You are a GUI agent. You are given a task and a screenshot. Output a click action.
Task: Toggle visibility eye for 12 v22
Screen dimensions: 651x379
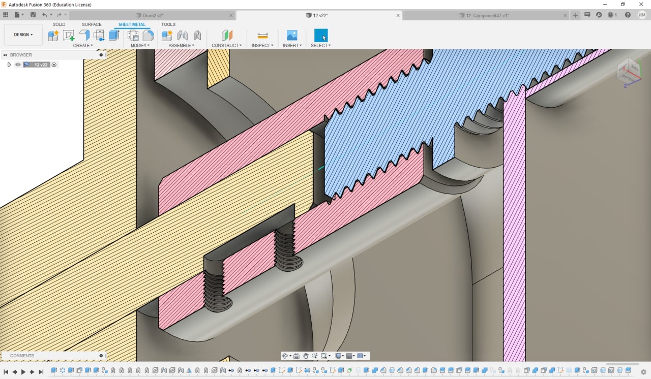coord(18,65)
